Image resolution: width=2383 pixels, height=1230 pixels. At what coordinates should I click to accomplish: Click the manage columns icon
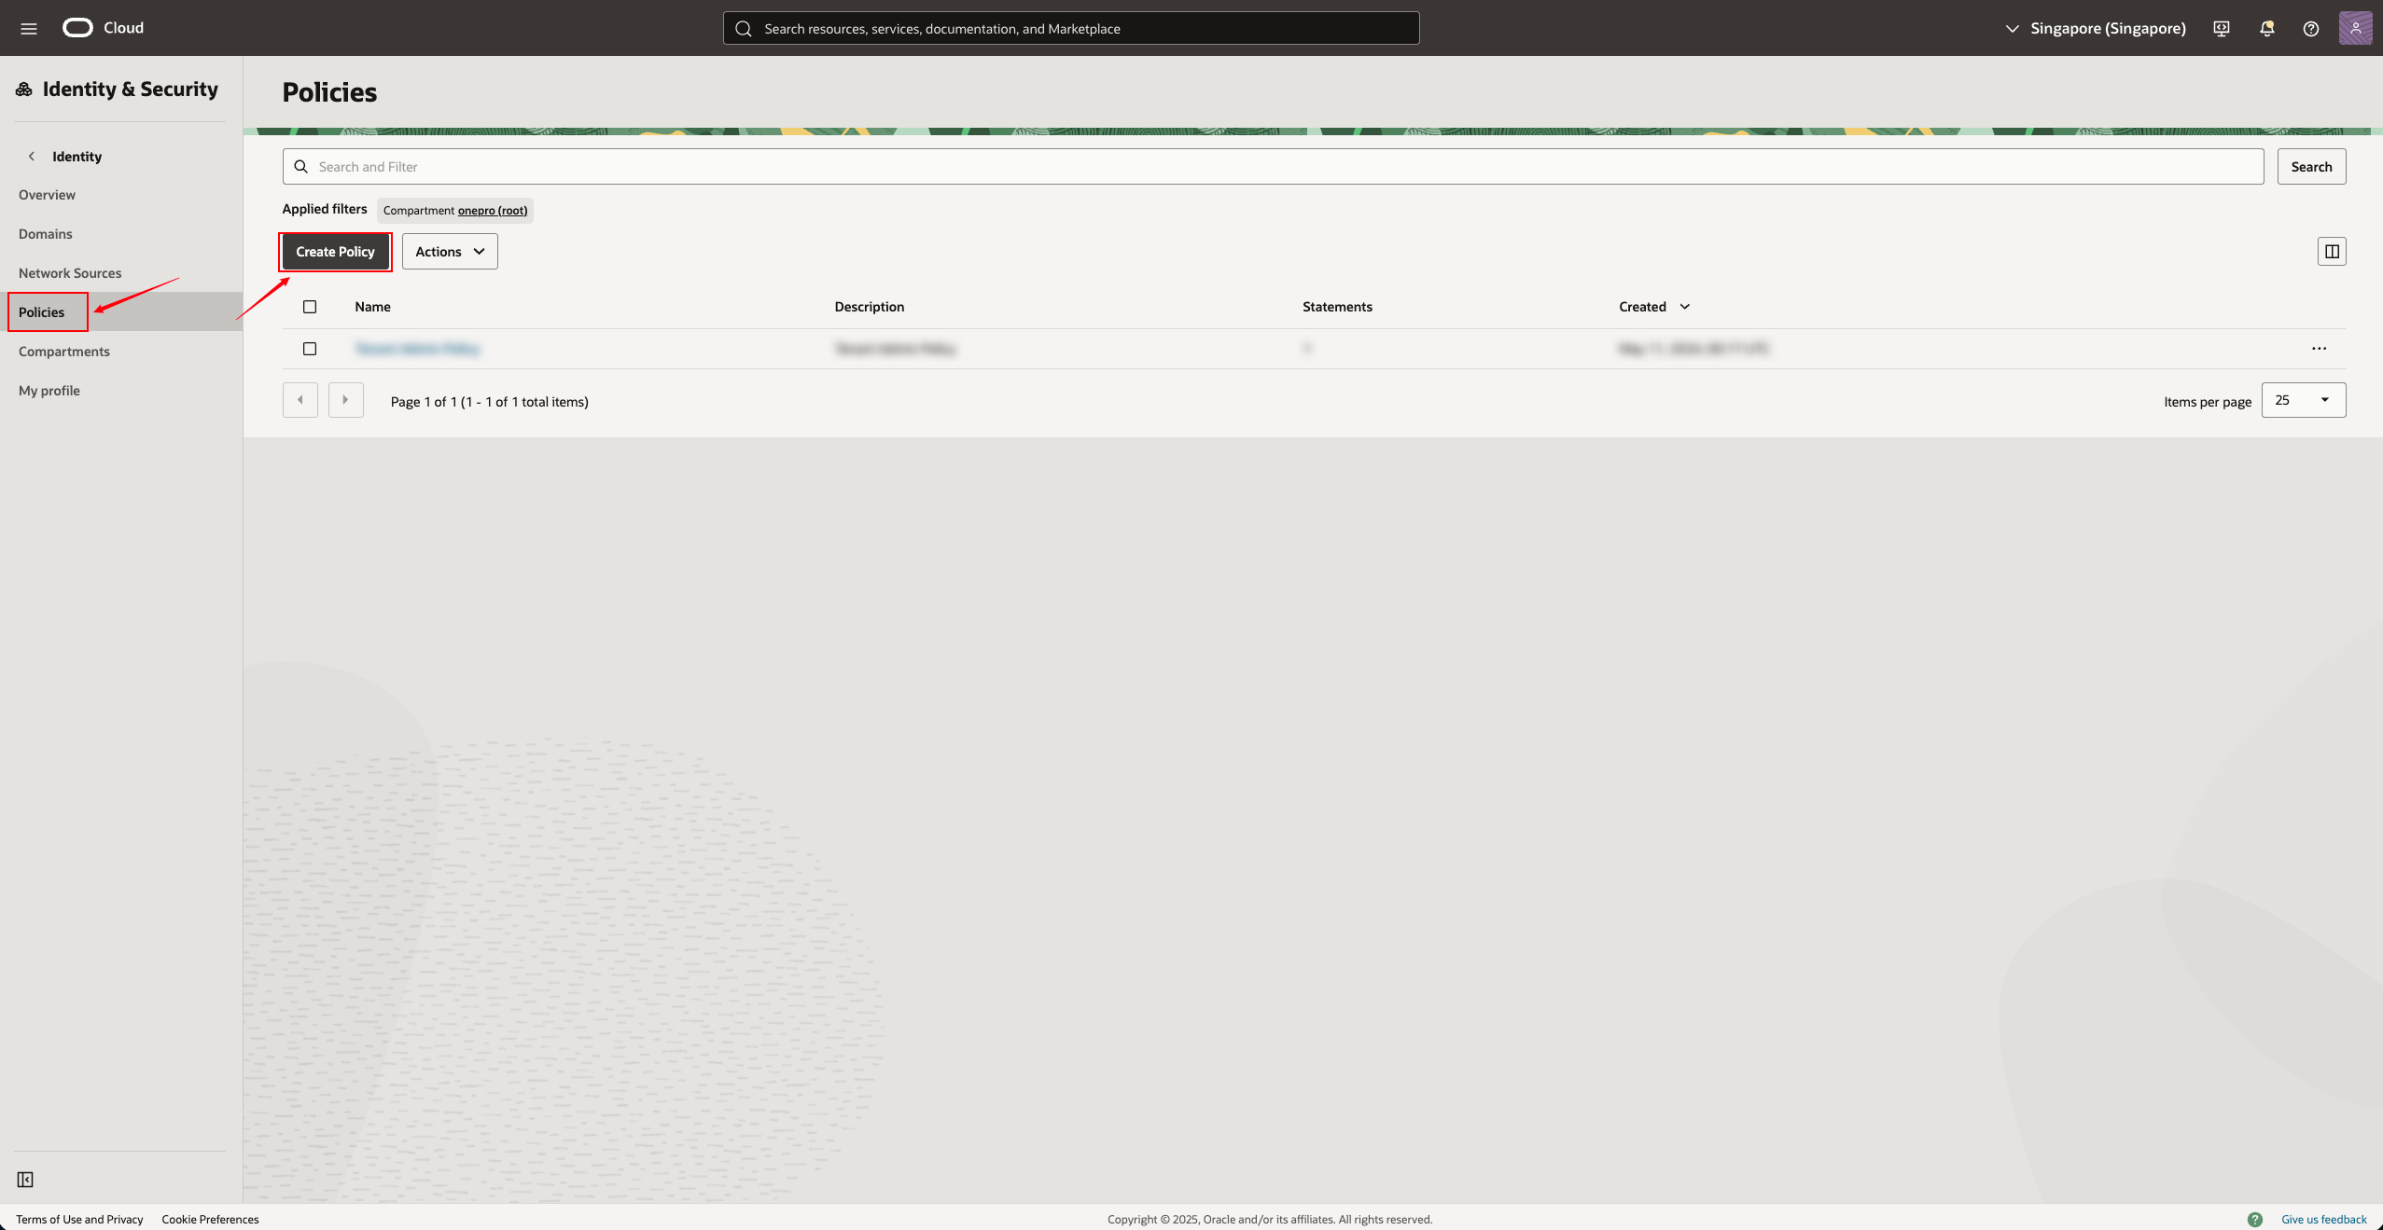click(2332, 251)
